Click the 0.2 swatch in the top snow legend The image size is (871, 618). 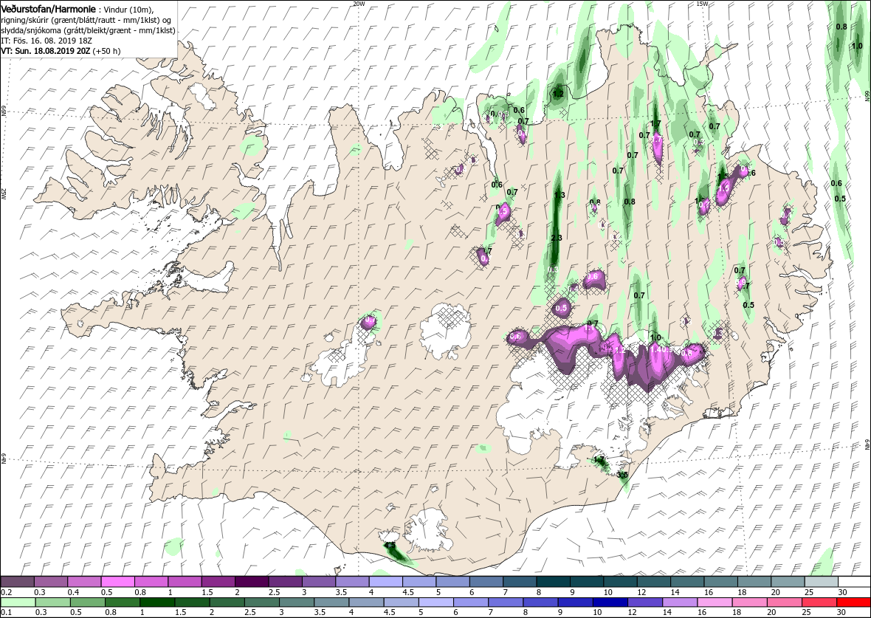[x=17, y=581]
